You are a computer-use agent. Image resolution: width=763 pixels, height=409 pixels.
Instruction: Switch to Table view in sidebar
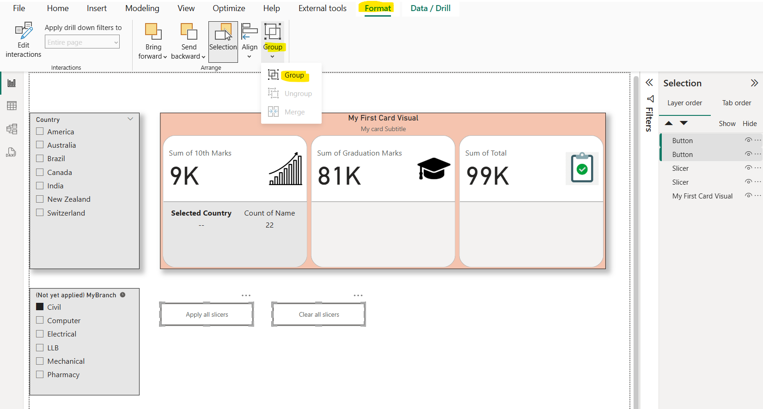click(x=12, y=106)
